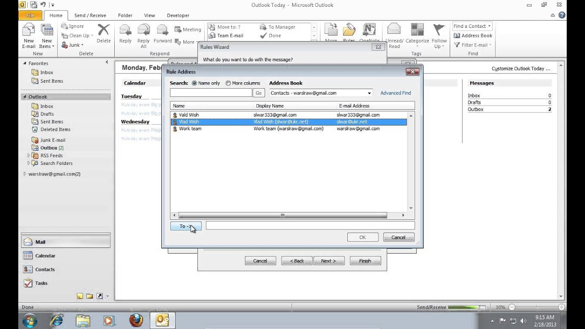Switch to the Folder tab

[x=125, y=15]
